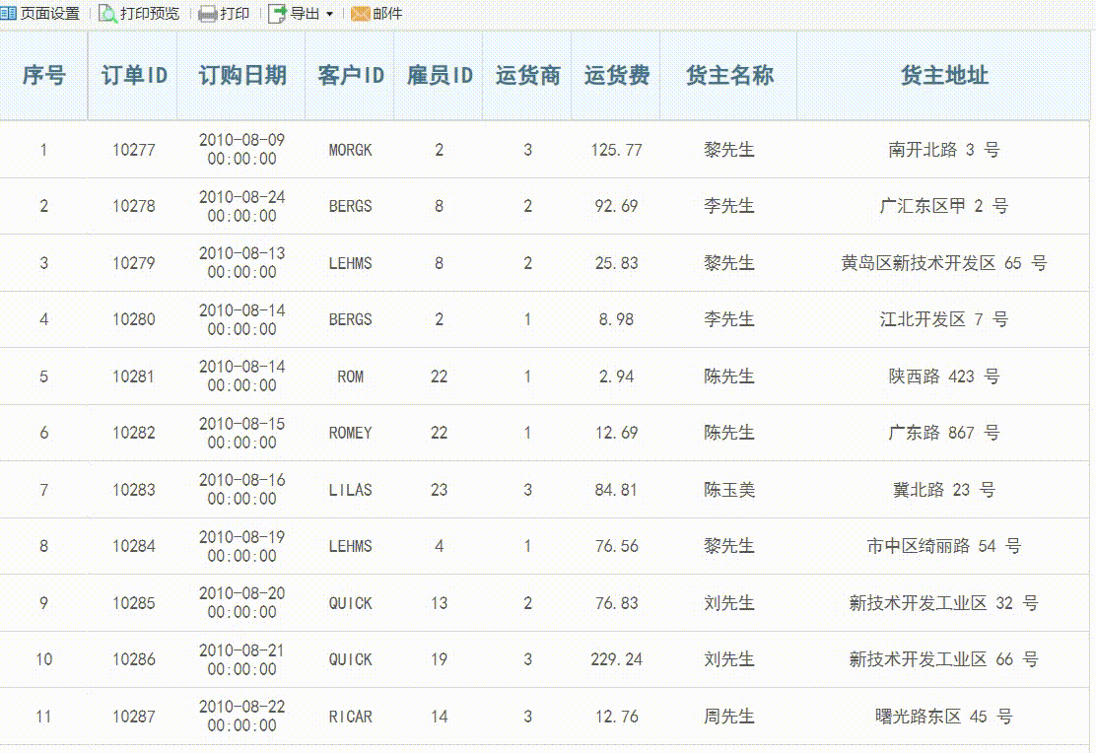Click the print preview magnifier icon

pos(107,13)
